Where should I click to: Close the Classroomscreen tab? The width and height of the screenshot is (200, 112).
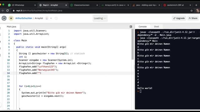pyautogui.click(x=97, y=5)
